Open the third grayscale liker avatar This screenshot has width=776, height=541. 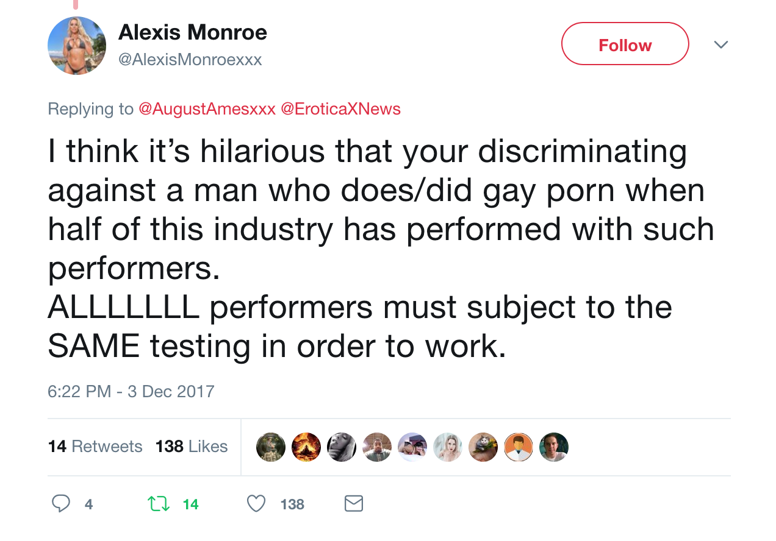coord(342,447)
